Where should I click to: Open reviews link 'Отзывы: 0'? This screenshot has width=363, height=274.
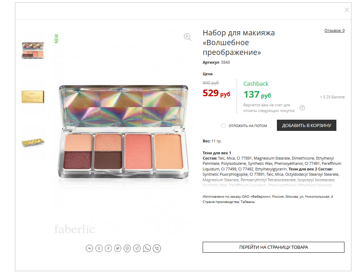pyautogui.click(x=334, y=30)
